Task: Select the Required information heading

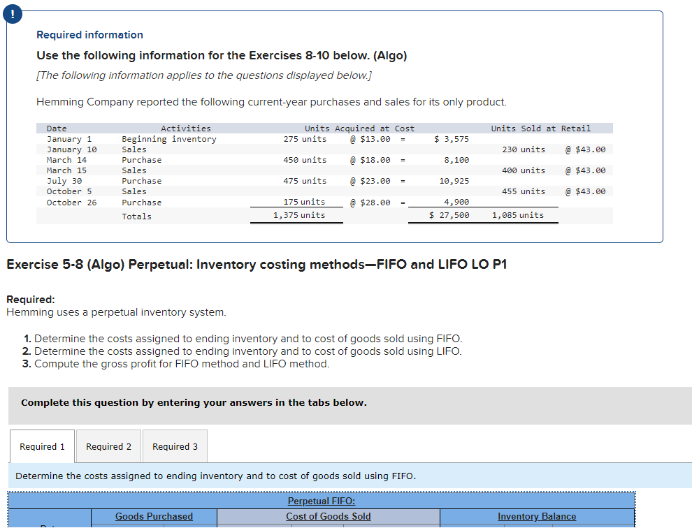Action: (89, 34)
